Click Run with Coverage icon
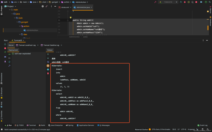This screenshot has width=212, height=132. point(189,2)
